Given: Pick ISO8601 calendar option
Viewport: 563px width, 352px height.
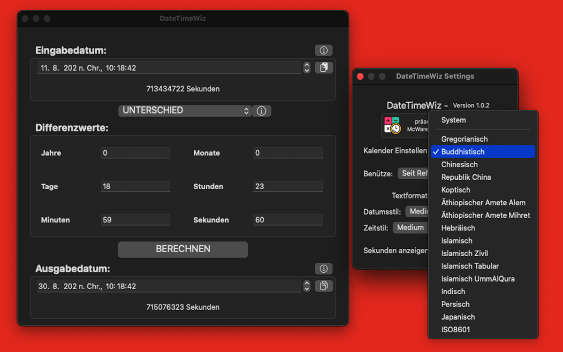Looking at the screenshot, I should point(483,329).
